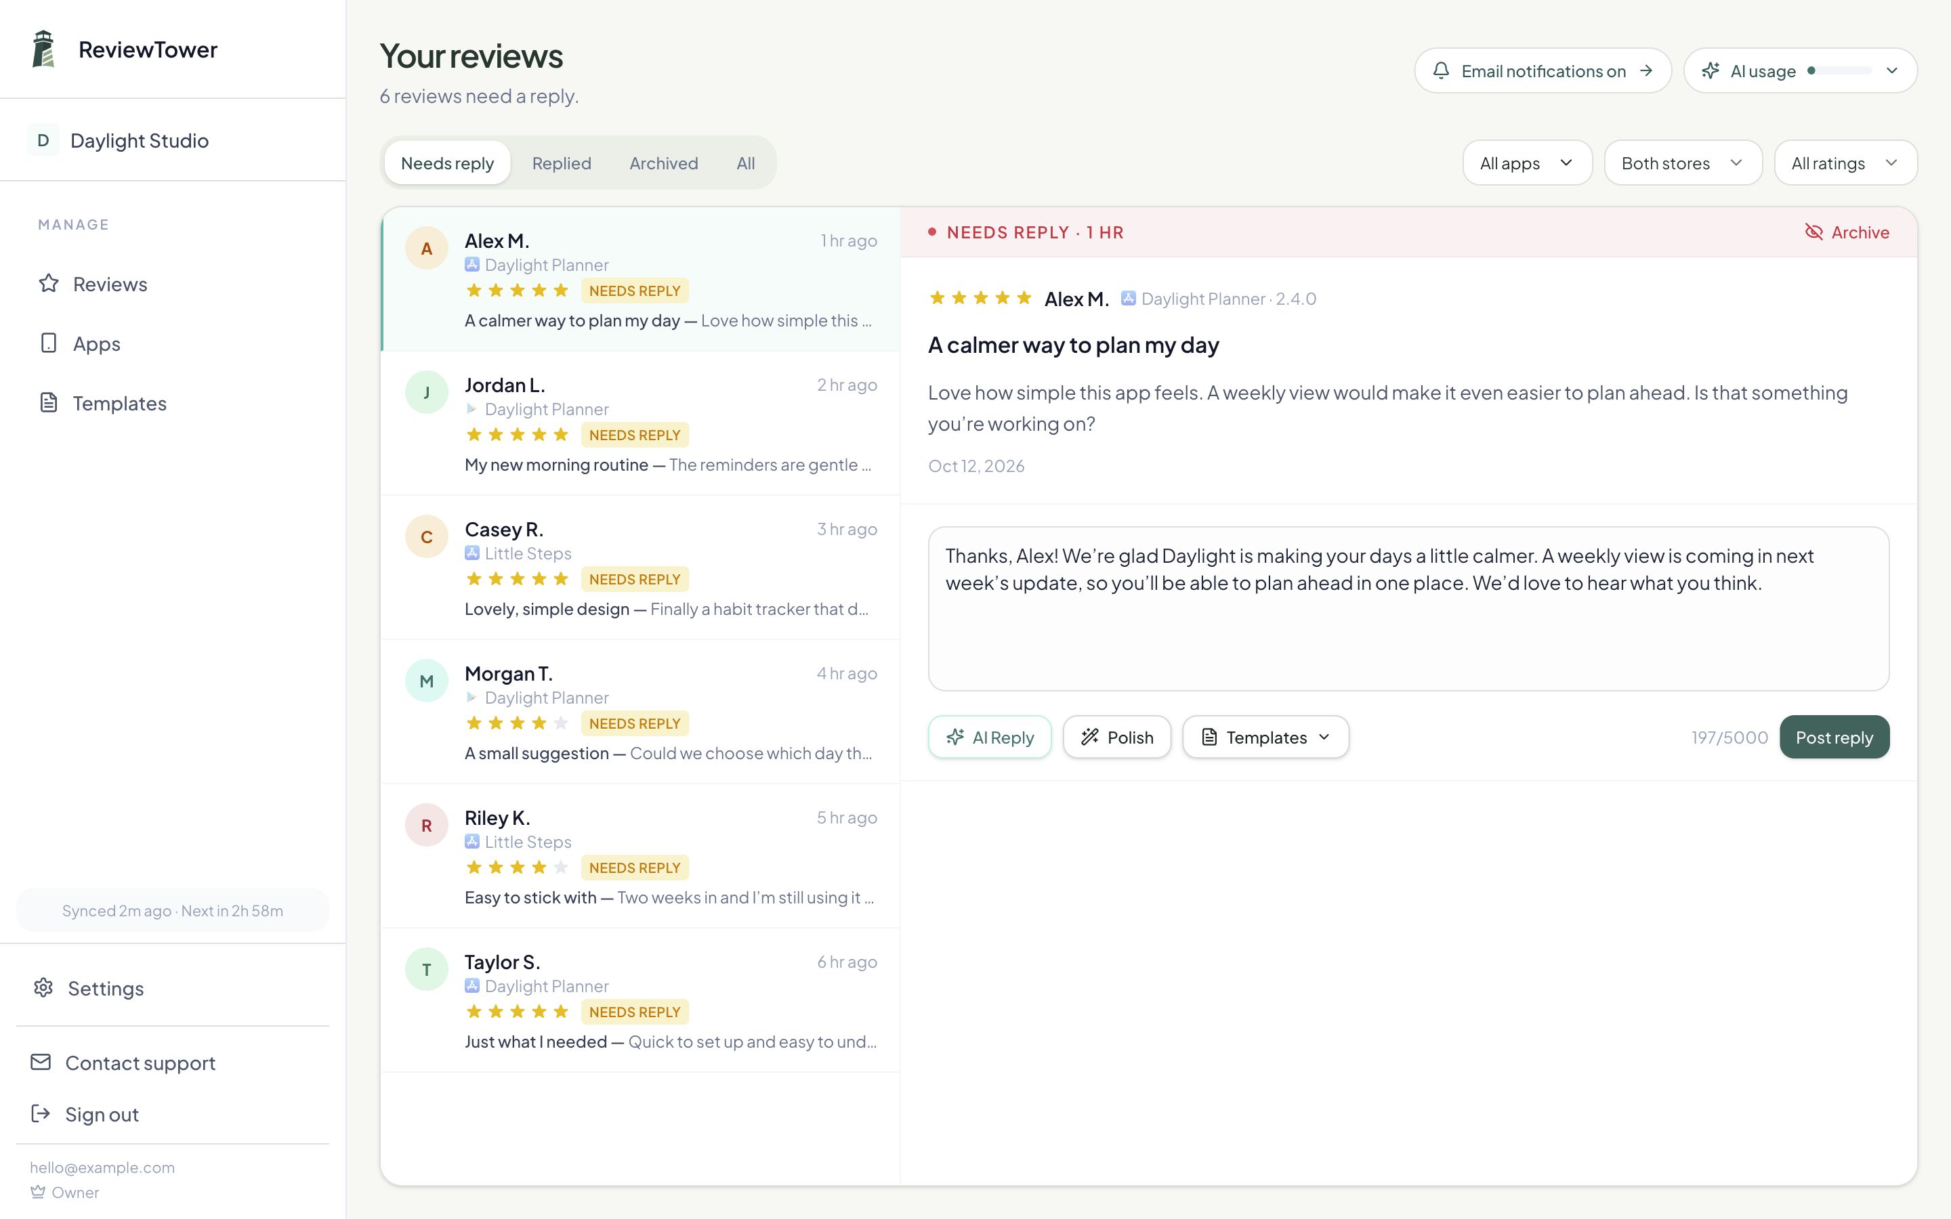Expand the All apps filter dropdown
1951x1219 pixels.
1527,163
